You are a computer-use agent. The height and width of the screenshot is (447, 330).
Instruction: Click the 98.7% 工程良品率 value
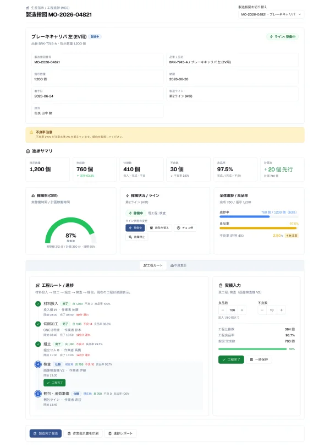point(290,335)
